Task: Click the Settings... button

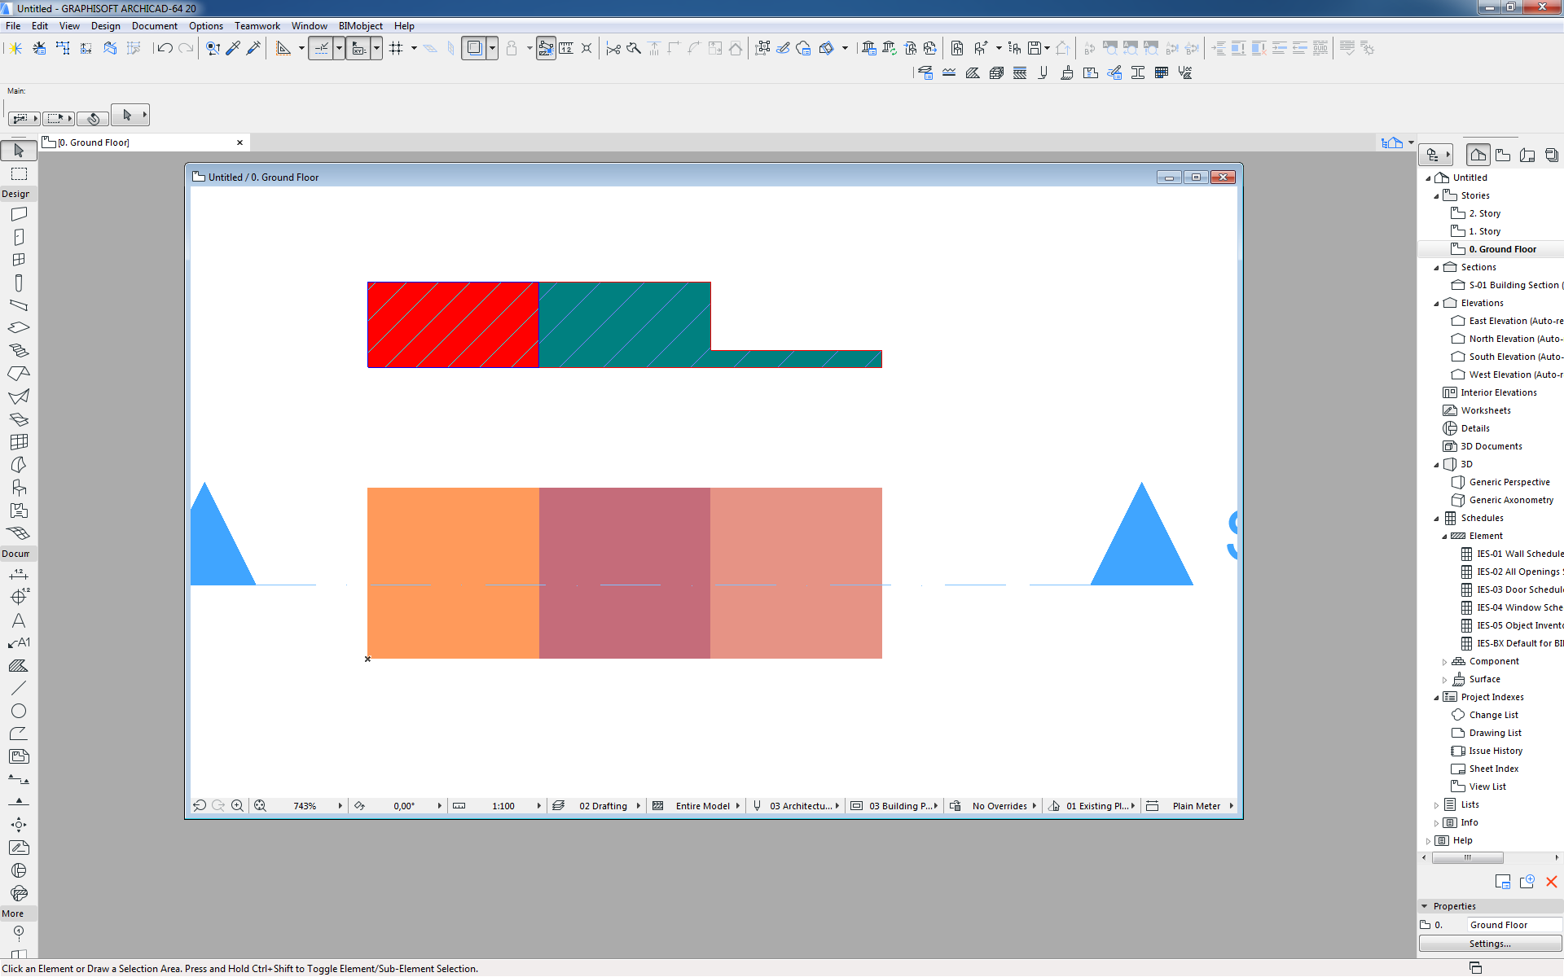Action: 1489,944
